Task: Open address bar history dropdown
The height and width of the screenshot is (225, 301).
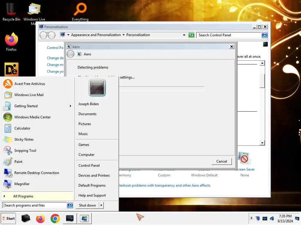Action: click(x=184, y=35)
